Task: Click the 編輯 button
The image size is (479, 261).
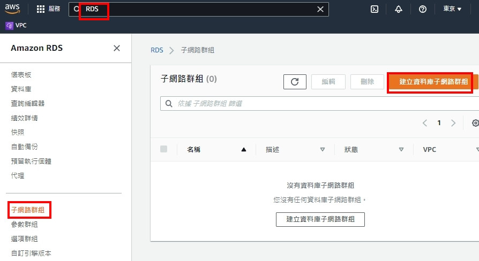Action: pos(328,82)
